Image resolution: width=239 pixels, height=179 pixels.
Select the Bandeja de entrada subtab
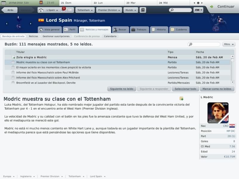point(13,36)
